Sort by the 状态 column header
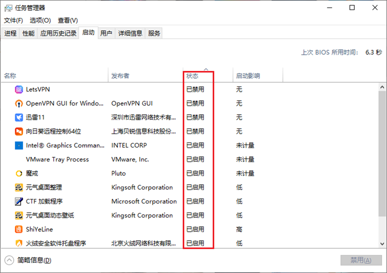Screen dimensions: 387x273 pos(208,76)
